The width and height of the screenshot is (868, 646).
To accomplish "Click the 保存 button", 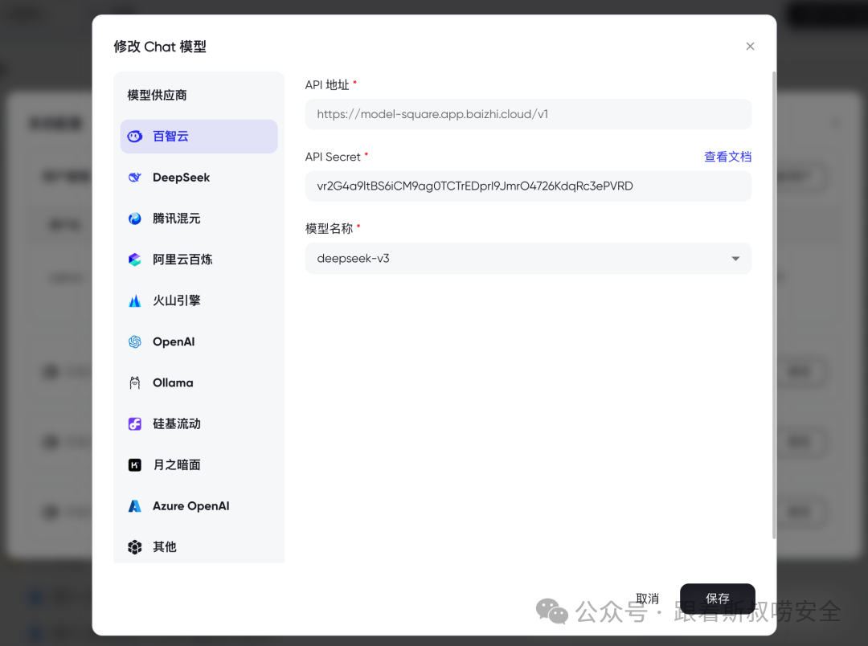I will [x=718, y=599].
